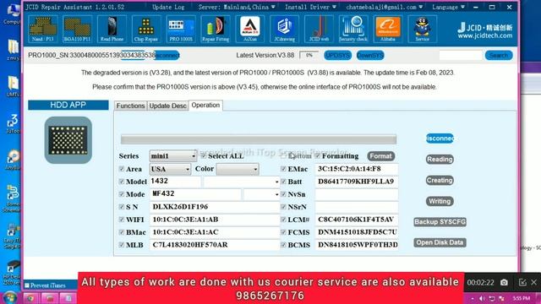Click the recorder screenshot camera icon
Image resolution: width=541 pixels, height=304 pixels.
coord(504,283)
